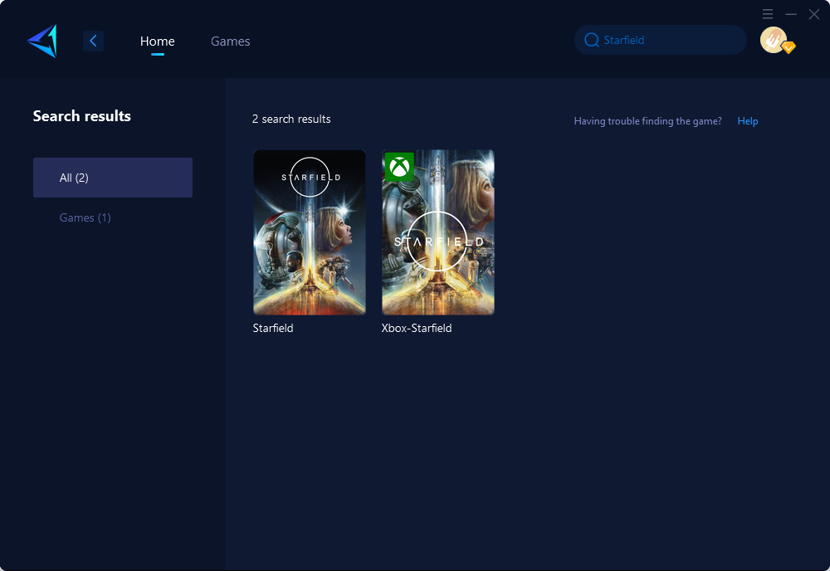Click the '2 search results' text
830x571 pixels.
tap(291, 119)
